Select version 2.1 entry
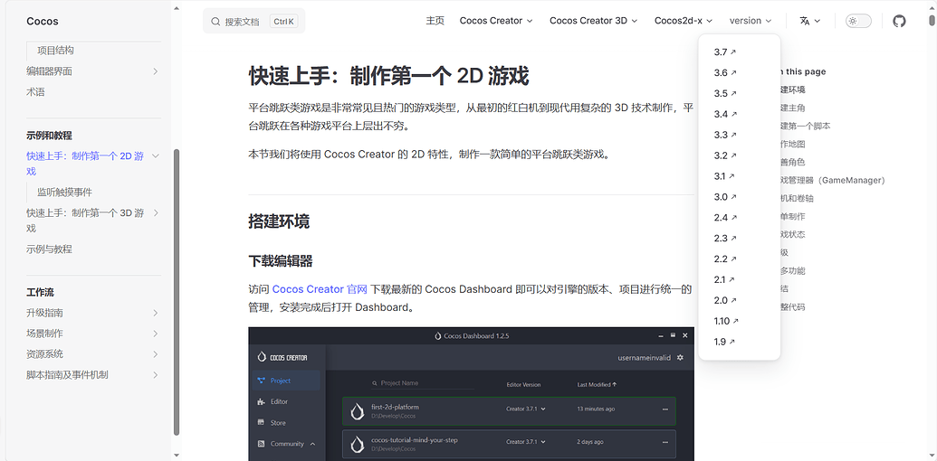This screenshot has width=937, height=461. point(723,279)
